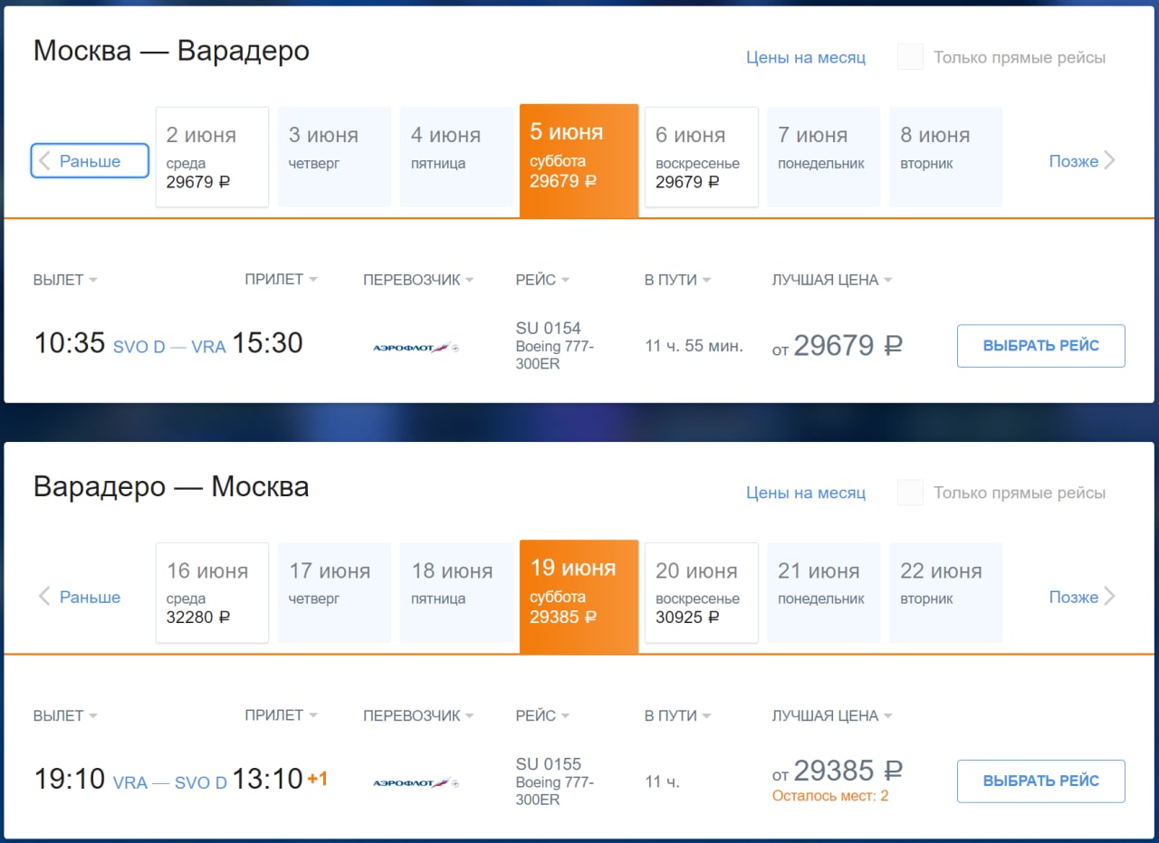Click right chevron beside return 'Позже'
The height and width of the screenshot is (843, 1159).
(1110, 597)
